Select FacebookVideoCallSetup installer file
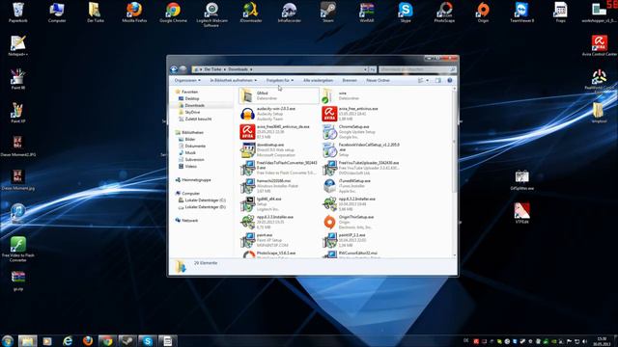This screenshot has height=347, width=618. point(360,150)
